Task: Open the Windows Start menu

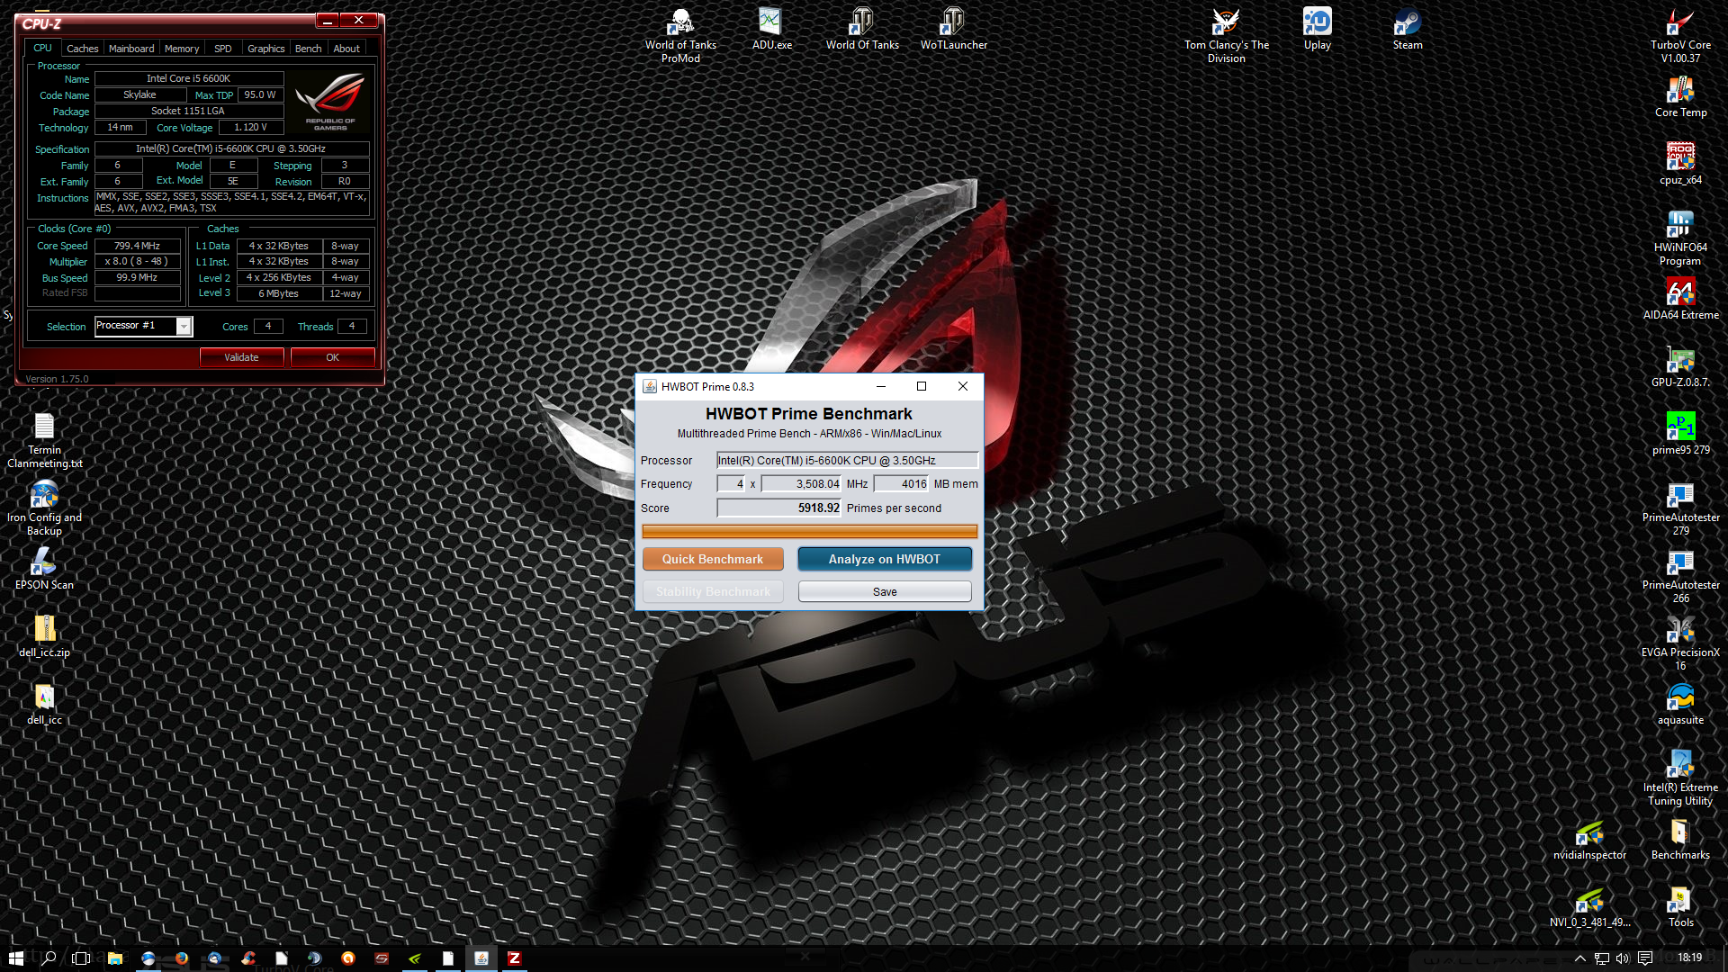Action: [15, 958]
